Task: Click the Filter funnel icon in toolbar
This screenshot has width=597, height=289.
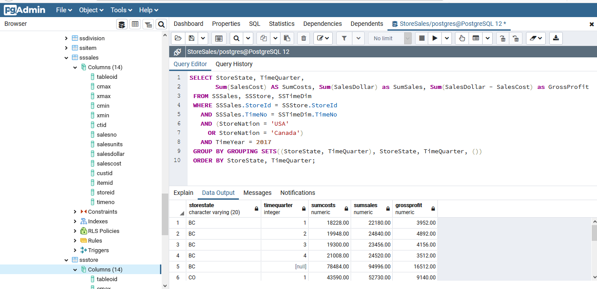Action: (344, 39)
